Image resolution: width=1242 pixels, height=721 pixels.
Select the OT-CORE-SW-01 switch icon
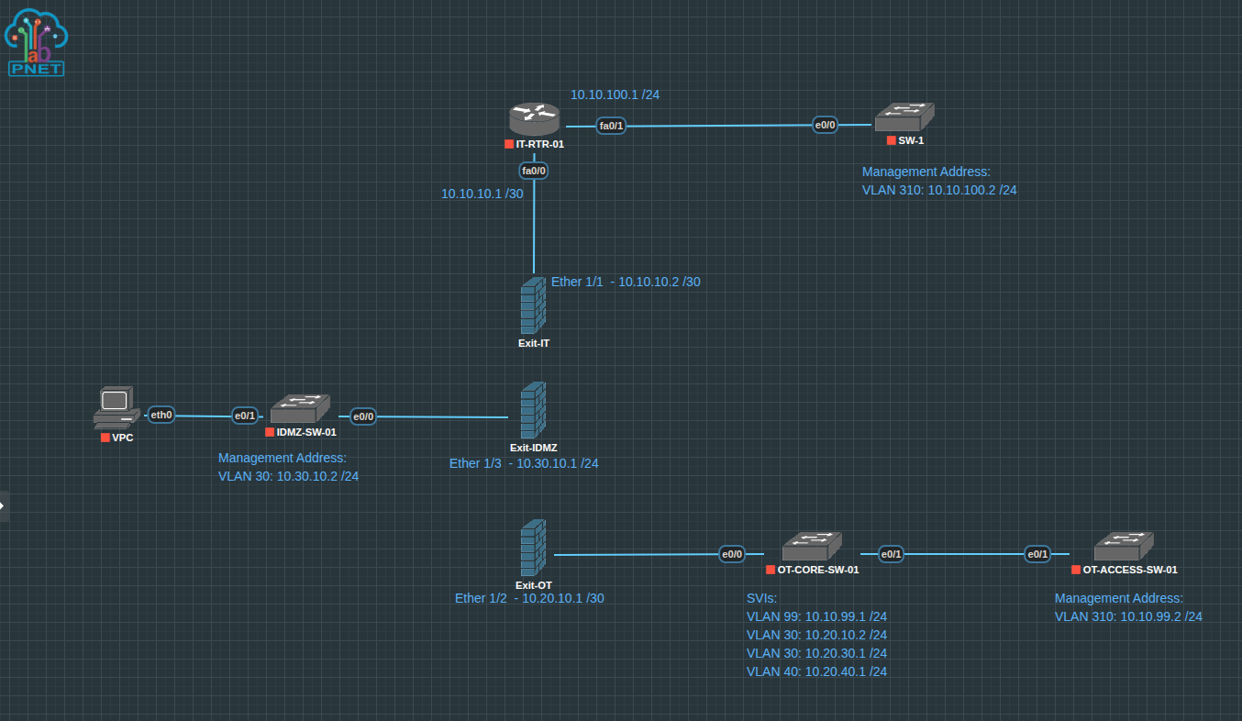click(x=812, y=547)
